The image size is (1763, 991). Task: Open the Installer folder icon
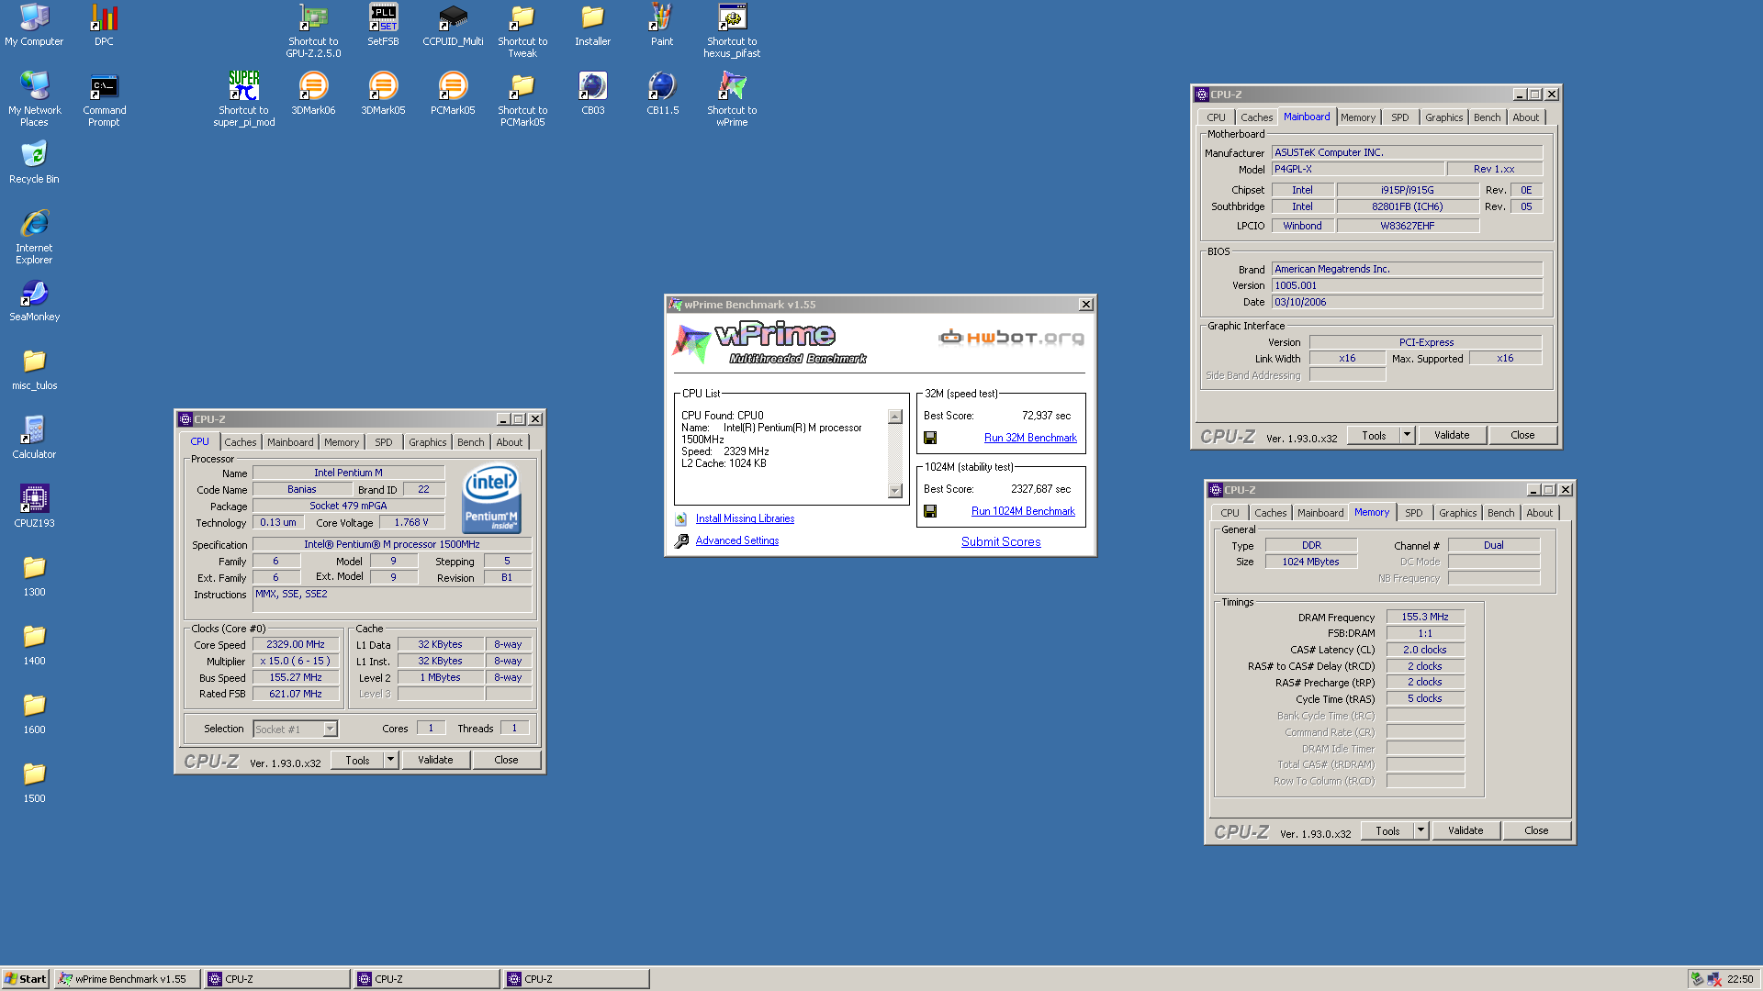[592, 25]
